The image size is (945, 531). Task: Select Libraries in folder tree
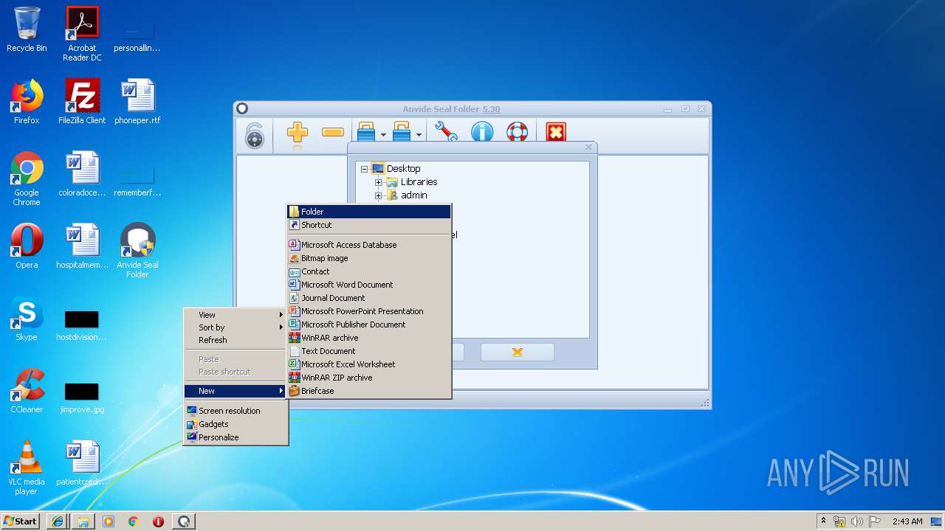419,182
